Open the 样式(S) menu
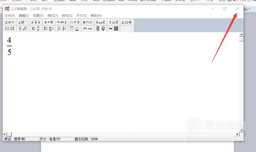256x152 pixels. [x=67, y=15]
